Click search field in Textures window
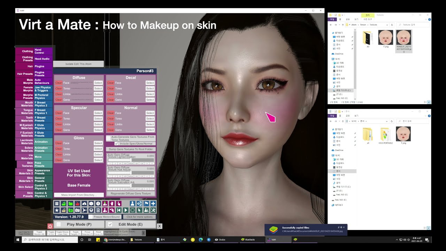This screenshot has width=446, height=251. coord(413,25)
